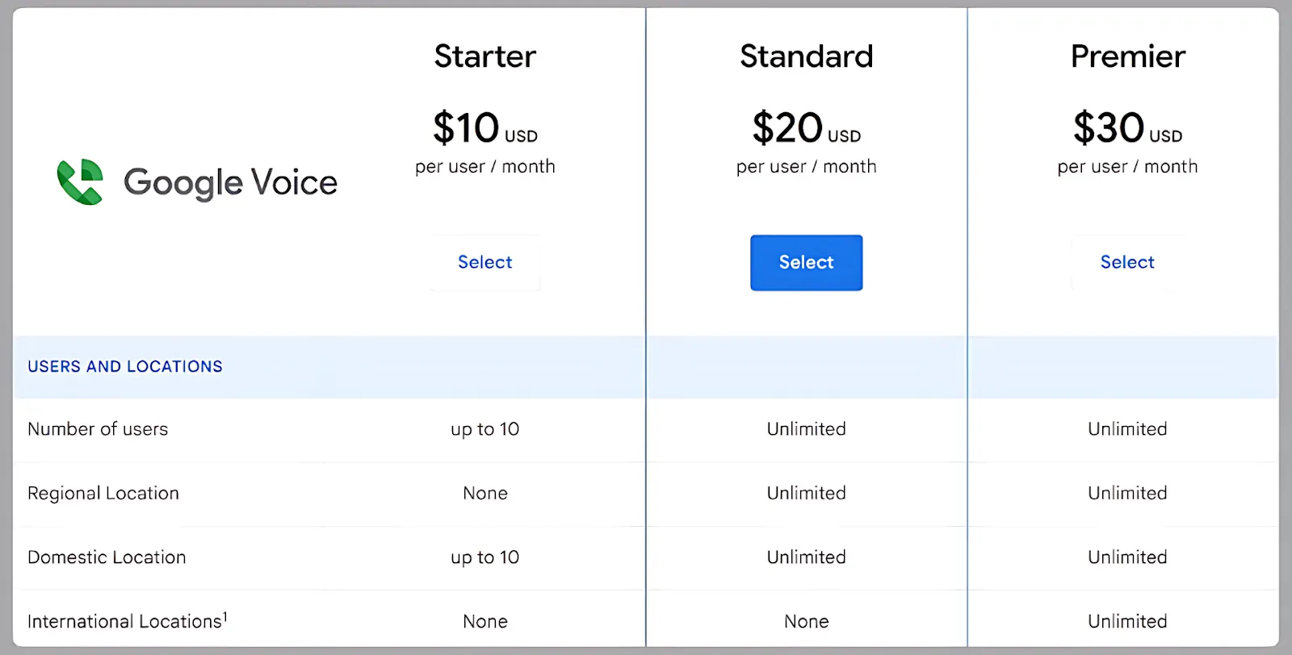Click the Google Voice phone logo icon
This screenshot has height=655, width=1292.
point(80,181)
